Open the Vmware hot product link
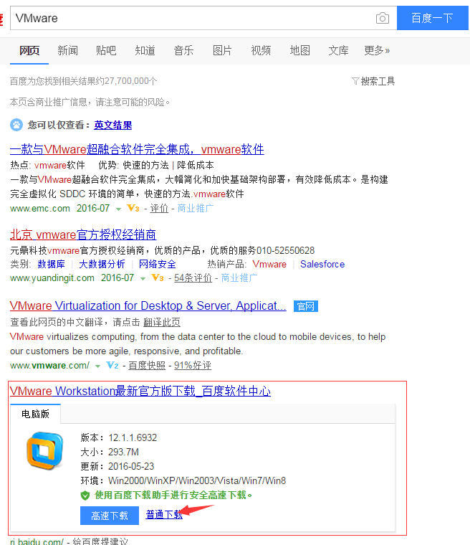 click(x=269, y=264)
